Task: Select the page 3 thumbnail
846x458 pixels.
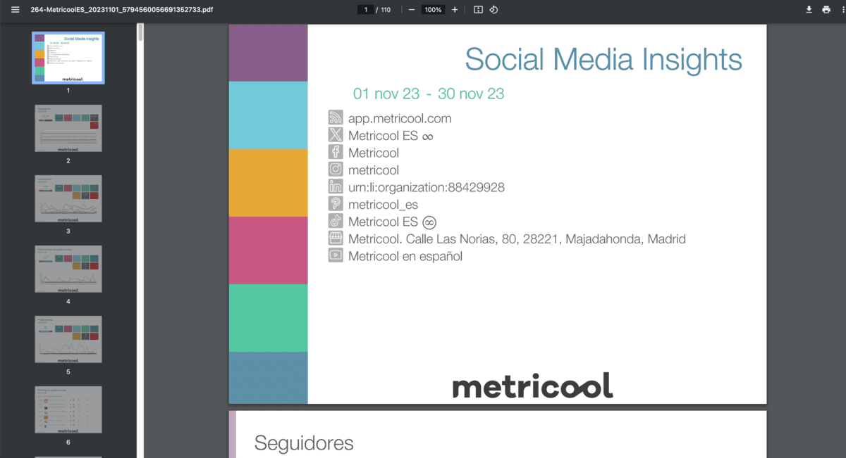Action: coord(68,198)
